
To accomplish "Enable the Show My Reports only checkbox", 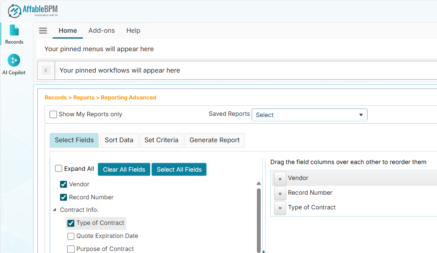I will coord(53,114).
